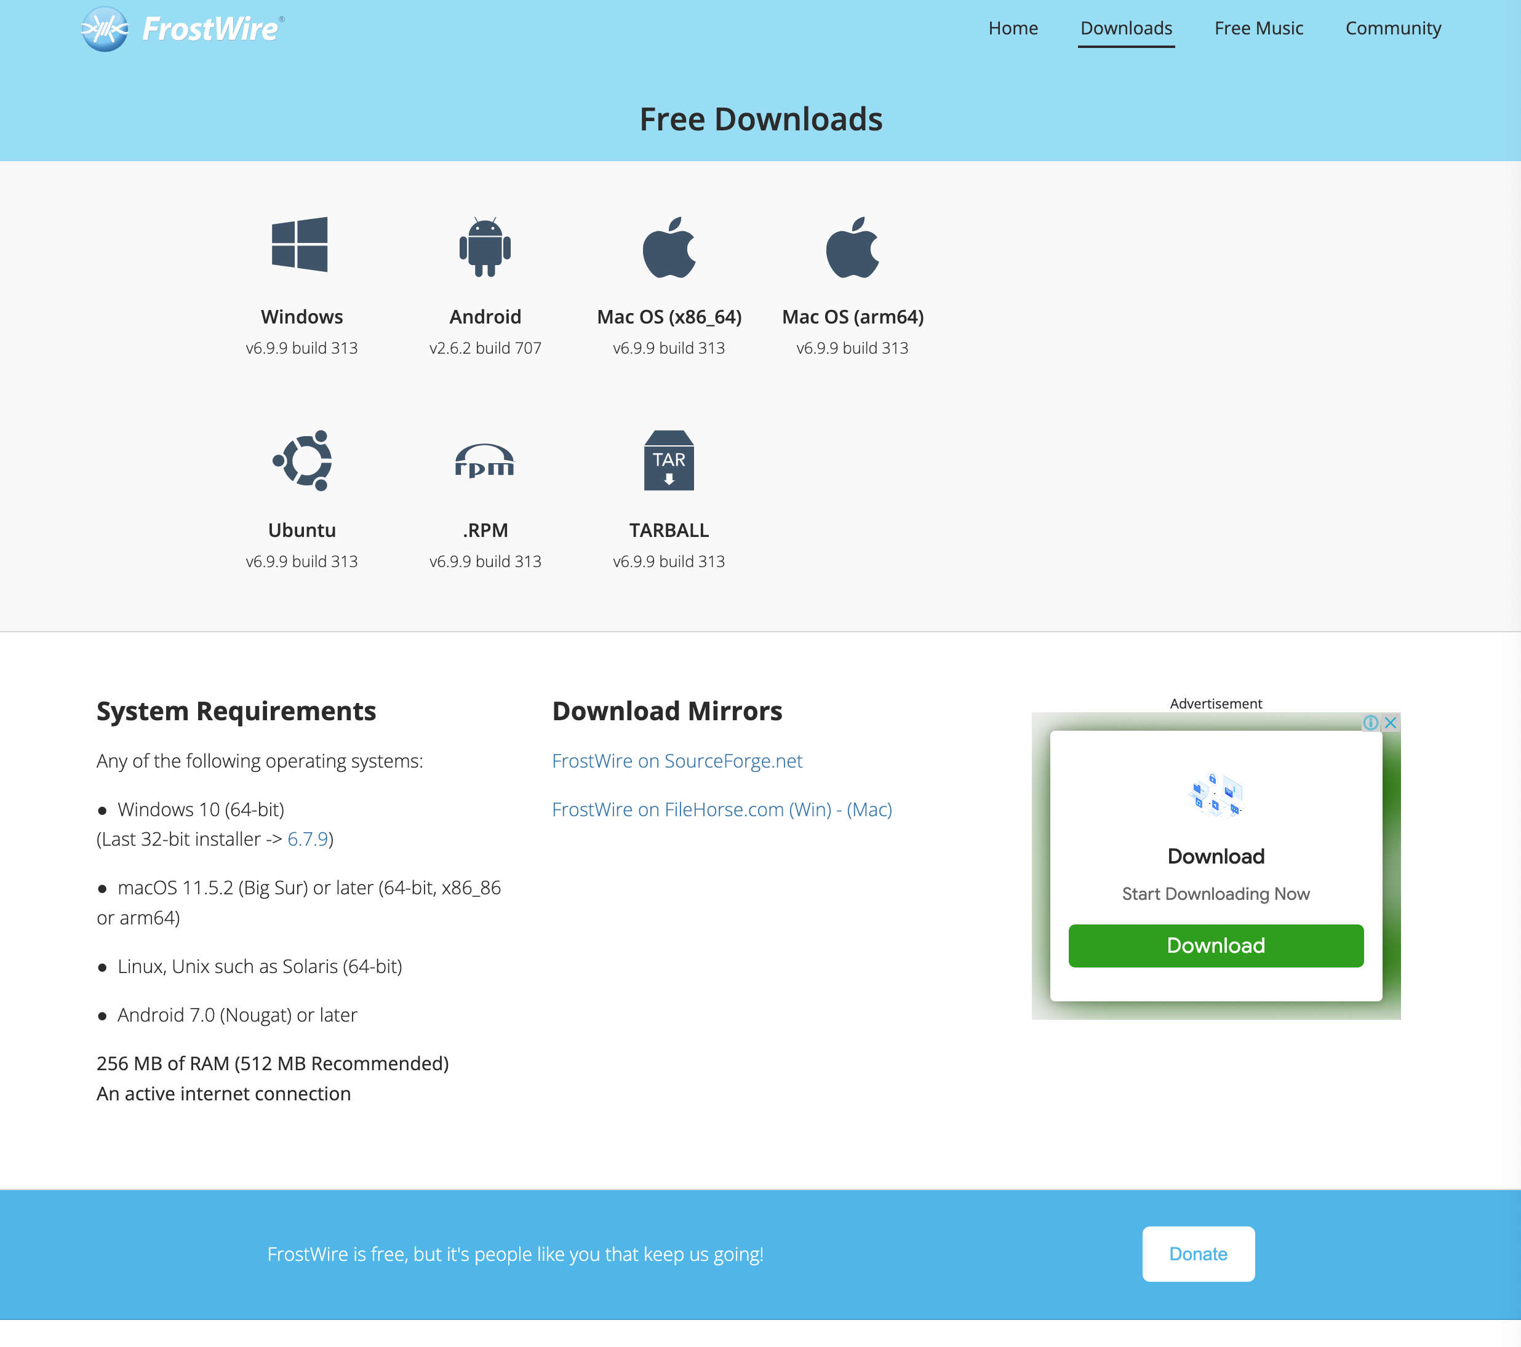Open the Home menu item
The image size is (1521, 1347).
pos(1013,28)
